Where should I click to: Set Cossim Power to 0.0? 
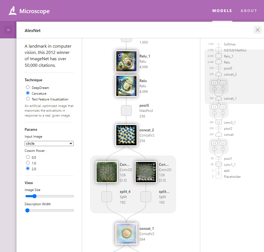[x=28, y=157]
